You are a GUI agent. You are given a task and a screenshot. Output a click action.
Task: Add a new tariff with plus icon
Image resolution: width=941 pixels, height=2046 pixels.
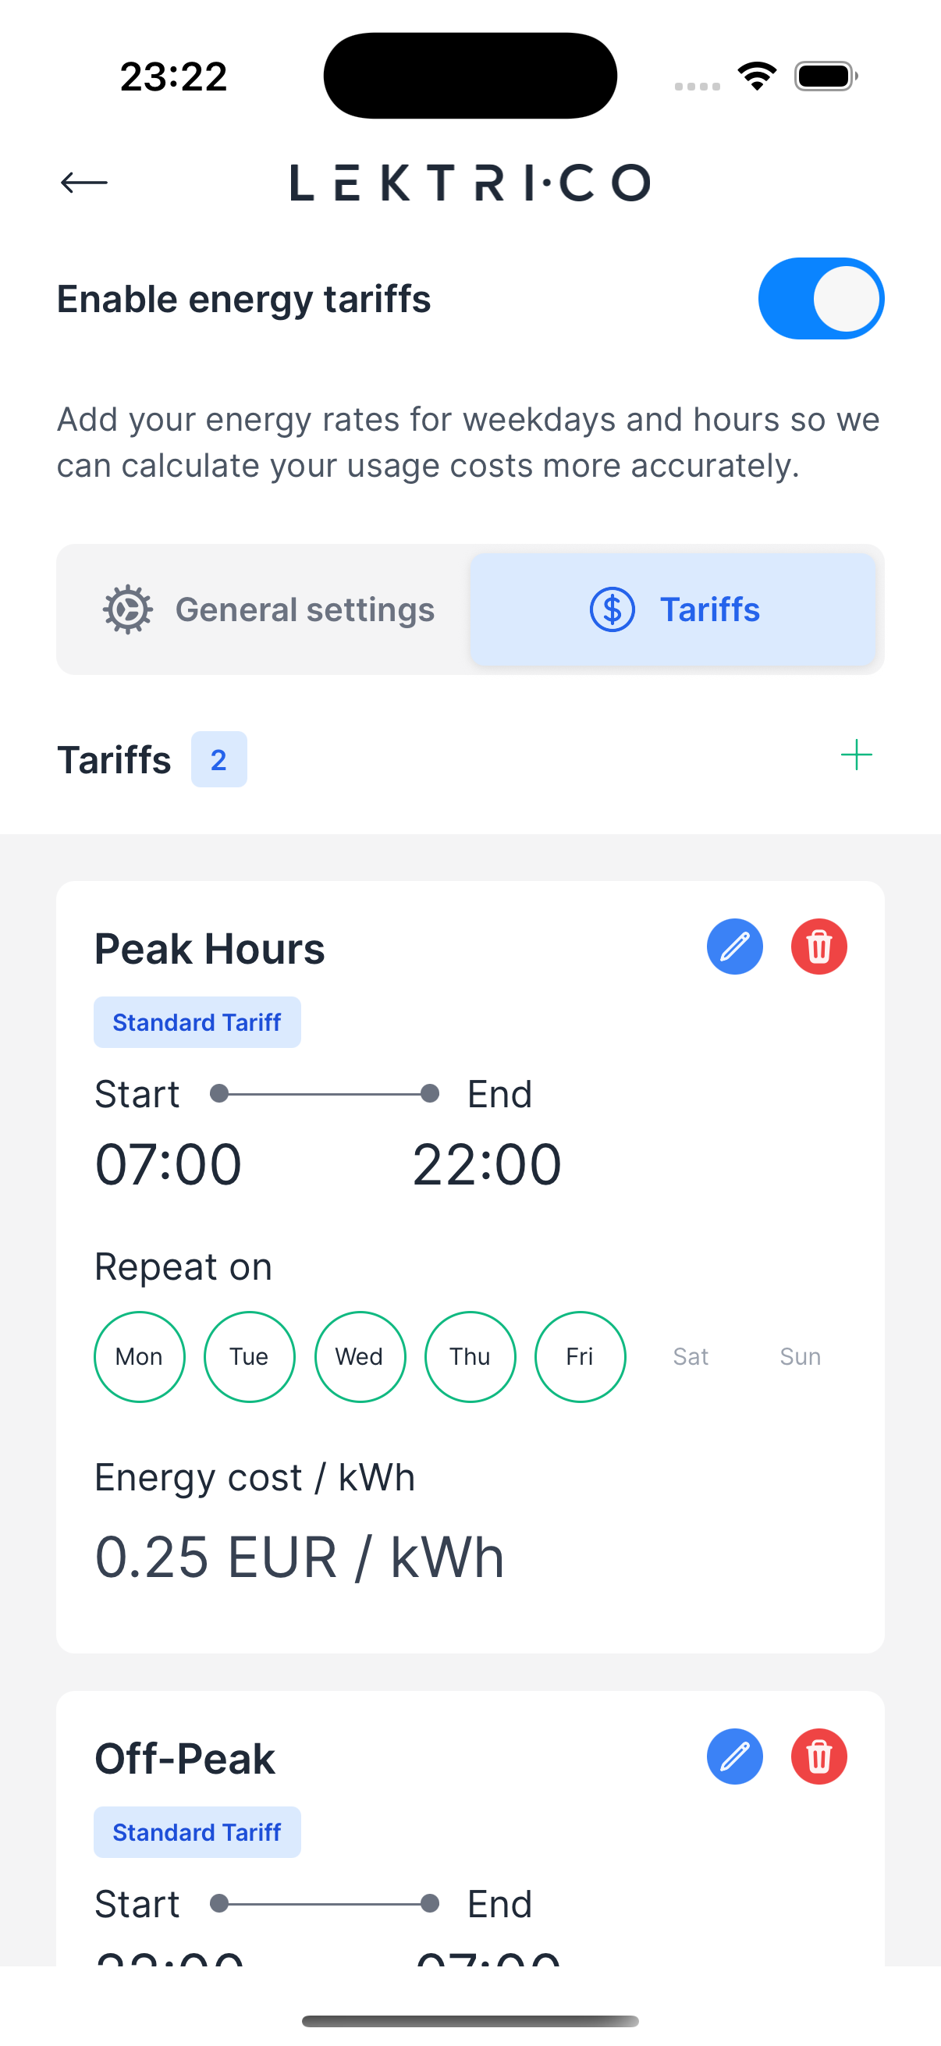[x=856, y=755]
